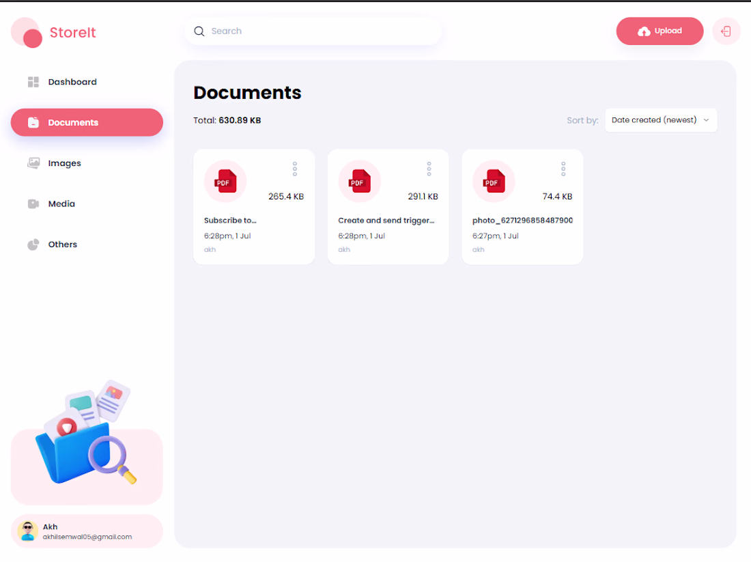Click the search magnifier icon
Image resolution: width=751 pixels, height=562 pixels.
click(x=199, y=31)
